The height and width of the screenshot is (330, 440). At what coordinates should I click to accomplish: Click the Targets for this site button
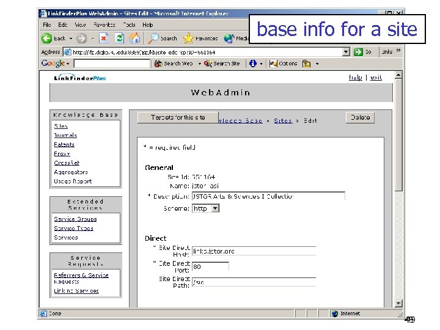pos(178,117)
